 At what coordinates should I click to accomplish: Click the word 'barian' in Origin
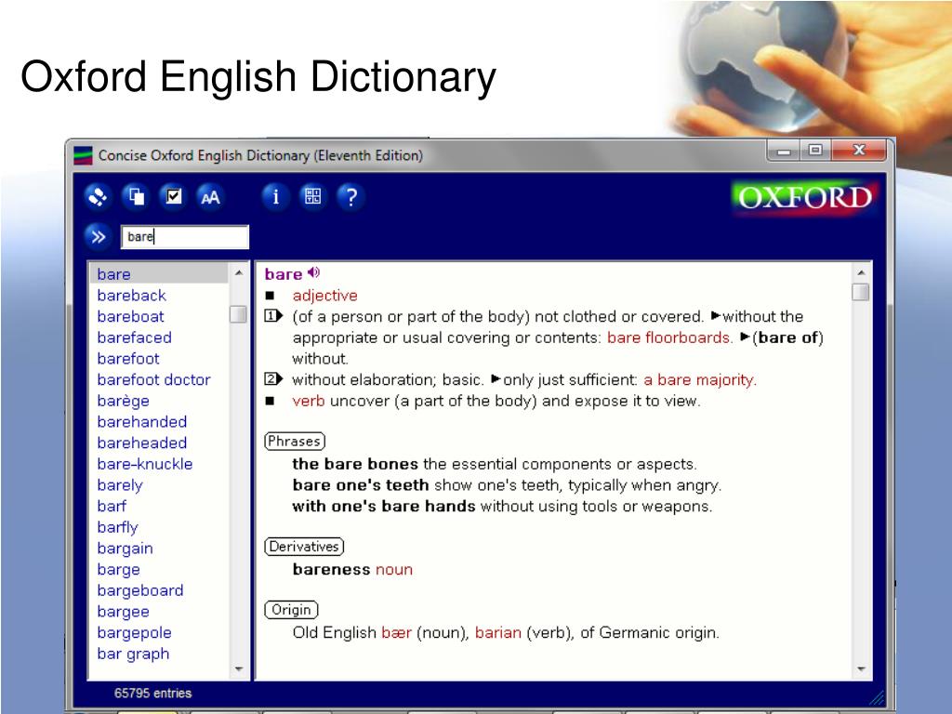[498, 633]
